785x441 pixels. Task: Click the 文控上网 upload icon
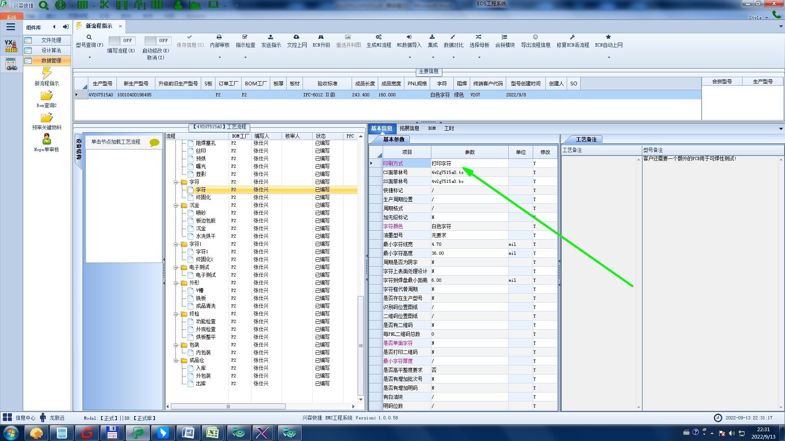296,37
